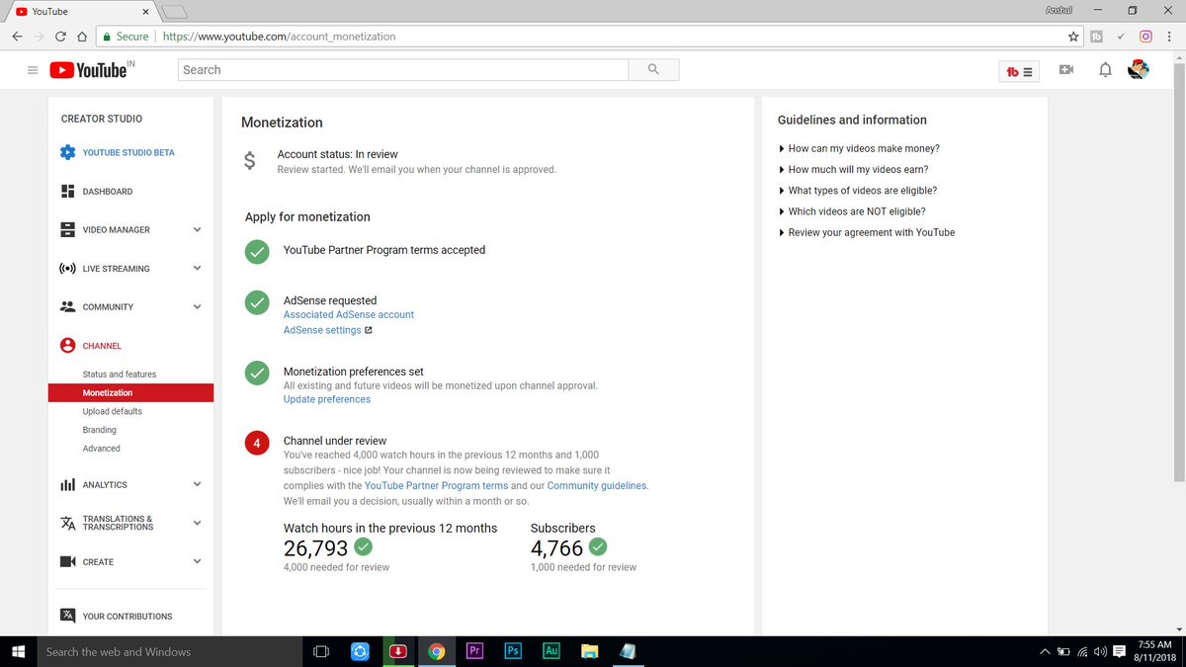1186x667 pixels.
Task: Open Branding under Channel
Action: coord(100,430)
